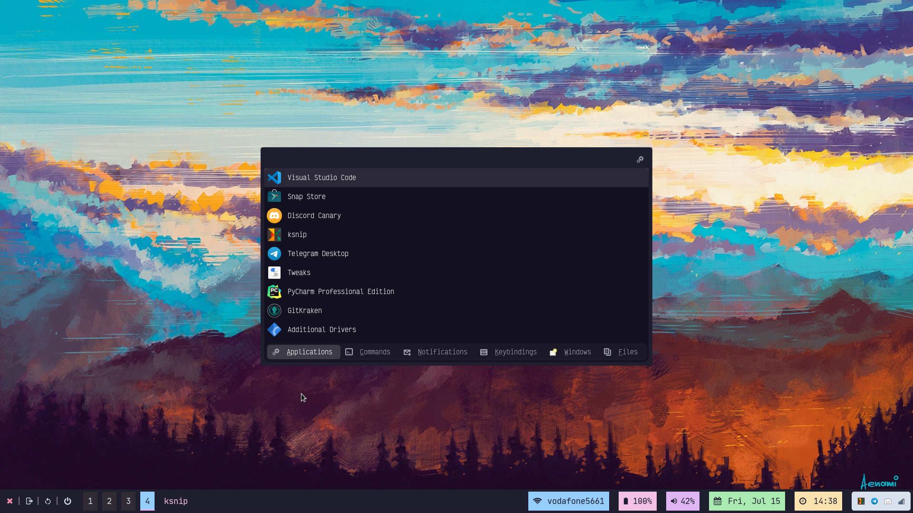The image size is (913, 513).
Task: Click the power button icon in bar
Action: (68, 501)
